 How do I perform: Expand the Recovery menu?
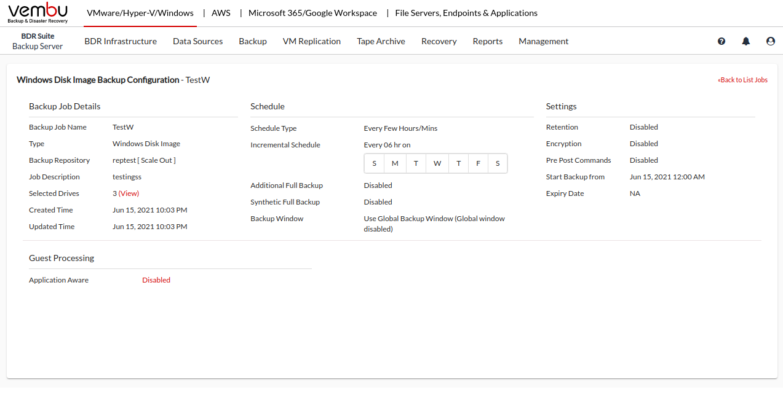[x=439, y=41]
